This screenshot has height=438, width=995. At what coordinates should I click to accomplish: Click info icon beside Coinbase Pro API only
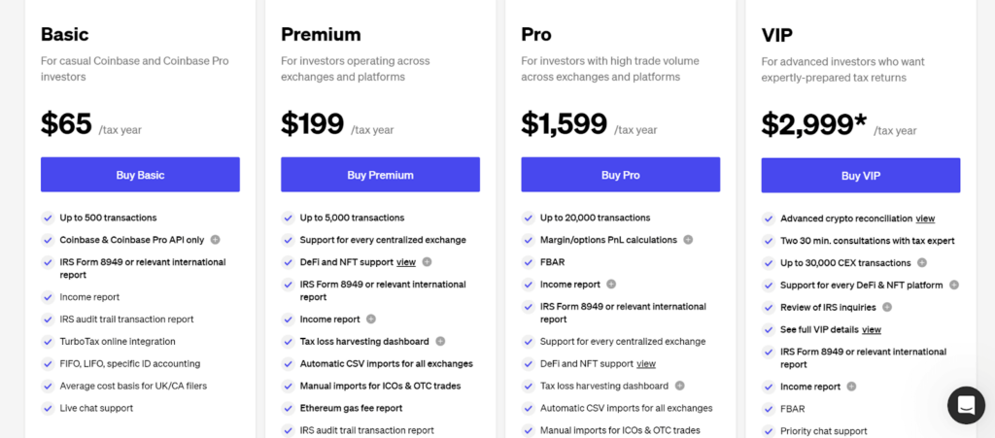click(215, 240)
